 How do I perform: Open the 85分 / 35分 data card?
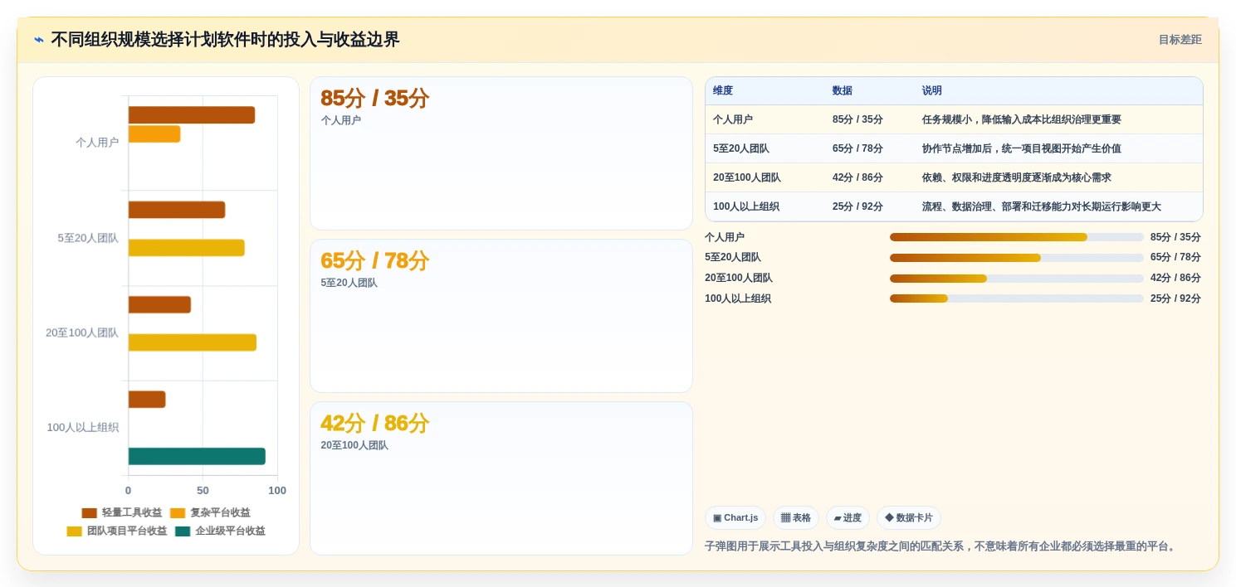501,153
